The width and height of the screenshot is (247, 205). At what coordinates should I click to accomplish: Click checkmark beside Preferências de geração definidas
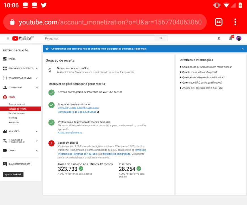51,122
